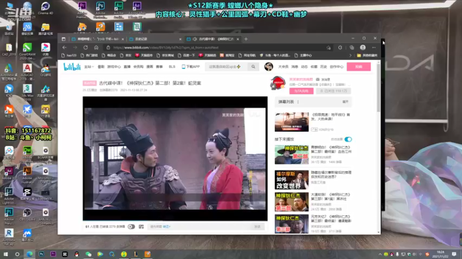
Task: Click browser home button
Action: coord(96,48)
